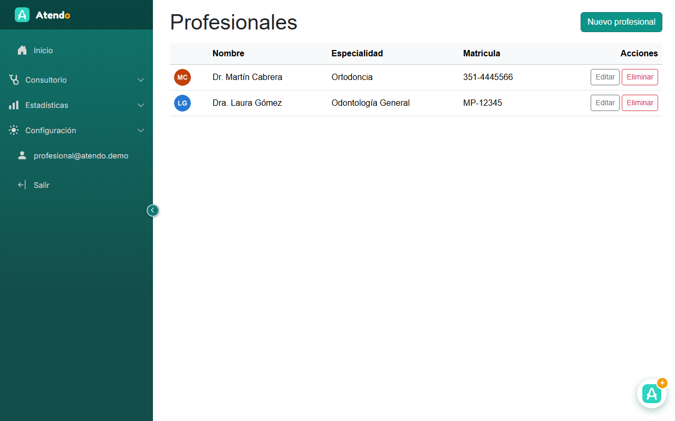Click the Especialidad column header

[357, 53]
